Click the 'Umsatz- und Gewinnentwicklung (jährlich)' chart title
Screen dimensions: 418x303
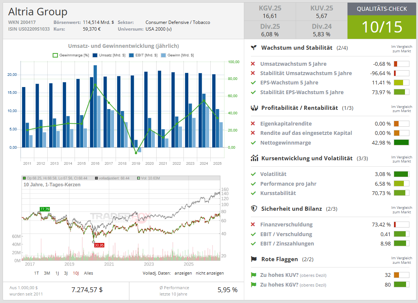123,46
